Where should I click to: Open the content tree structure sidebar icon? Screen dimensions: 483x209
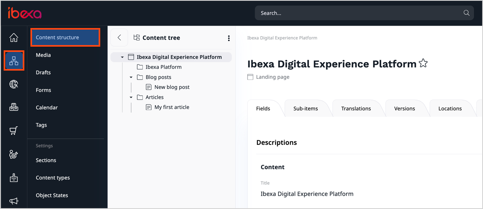coord(14,61)
